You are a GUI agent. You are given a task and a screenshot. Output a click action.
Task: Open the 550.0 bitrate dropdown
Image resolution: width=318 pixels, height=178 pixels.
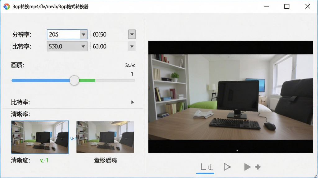(67, 46)
